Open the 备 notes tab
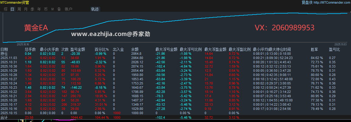 [59, 9]
